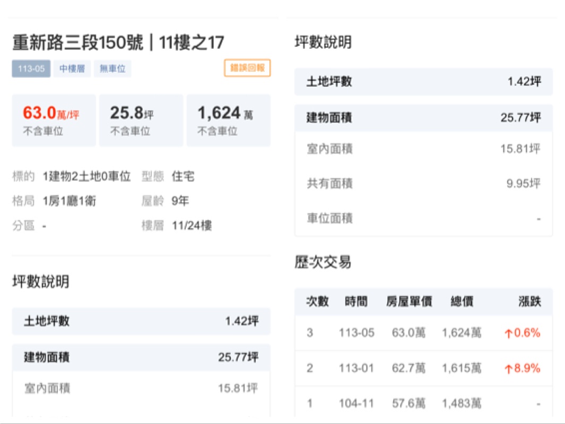The height and width of the screenshot is (424, 565).
Task: Click the 63.0萬/坪 unit price card
Action: tap(54, 120)
